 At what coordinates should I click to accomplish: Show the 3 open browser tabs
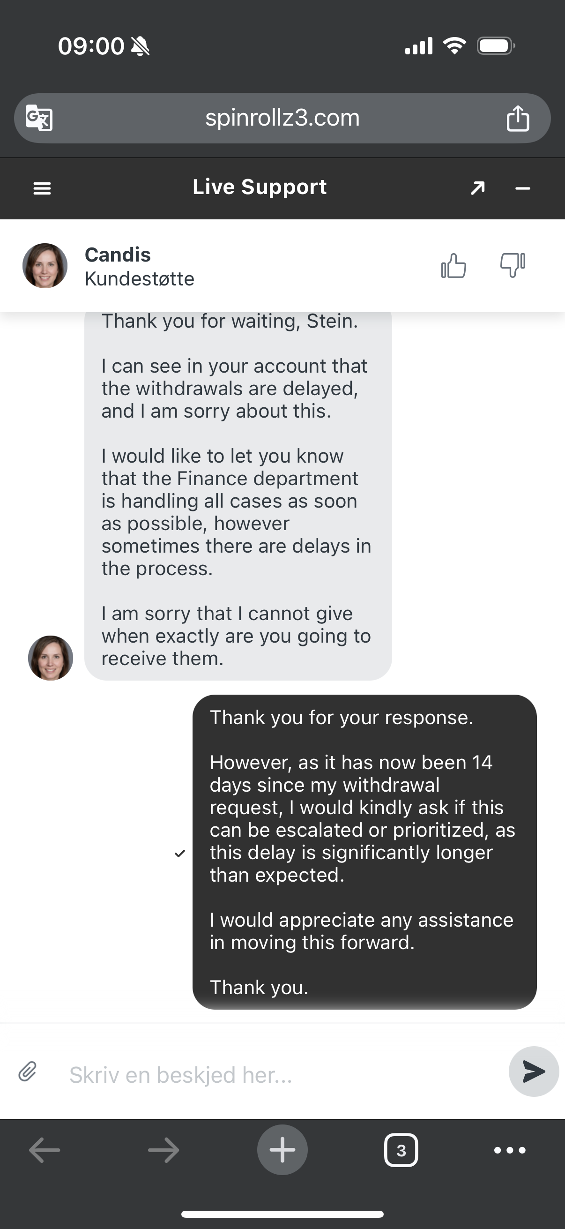click(x=401, y=1150)
